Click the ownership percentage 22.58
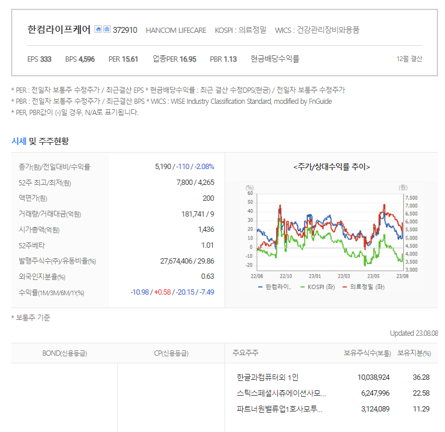Image resolution: width=445 pixels, height=432 pixels. click(421, 393)
